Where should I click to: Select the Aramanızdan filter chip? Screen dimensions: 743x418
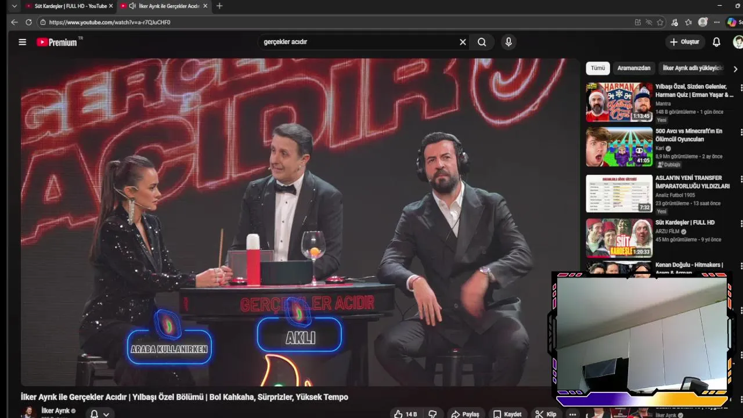click(634, 68)
